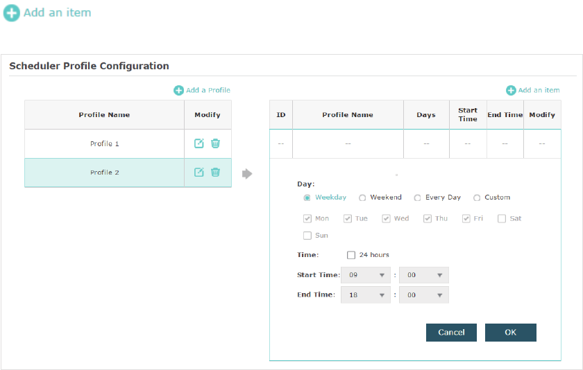Click the End Time column header
This screenshot has width=583, height=370.
(505, 115)
